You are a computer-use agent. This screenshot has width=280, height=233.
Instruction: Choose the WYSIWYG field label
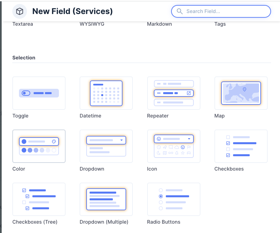click(92, 24)
